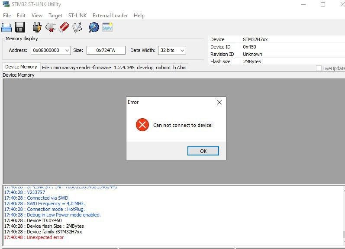Viewport: 345px width, 249px height.
Task: Click the Device value STM32H7xx
Action: [x=255, y=39]
